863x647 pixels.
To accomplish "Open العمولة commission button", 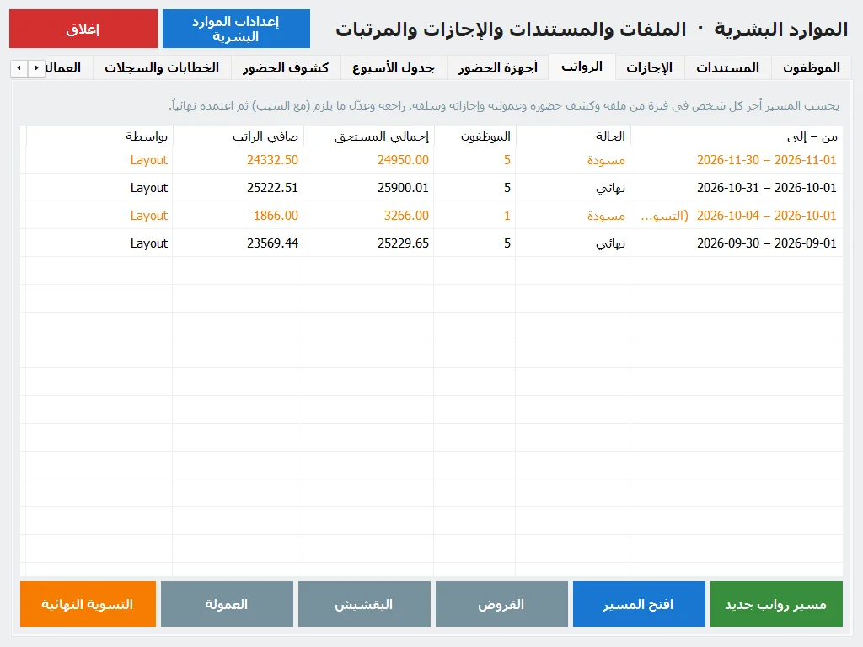I will [x=227, y=604].
